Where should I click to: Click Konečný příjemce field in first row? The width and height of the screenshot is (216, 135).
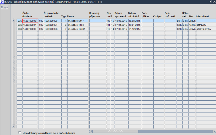pos(98,21)
